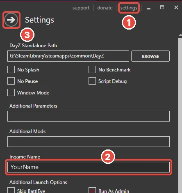Open the settings menu item
Screen dimensions: 182x193
(x=129, y=8)
